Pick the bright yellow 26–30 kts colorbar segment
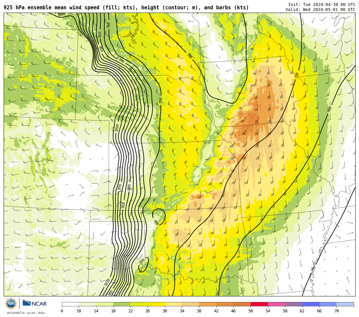The height and width of the screenshot is (317, 359). coord(156,304)
